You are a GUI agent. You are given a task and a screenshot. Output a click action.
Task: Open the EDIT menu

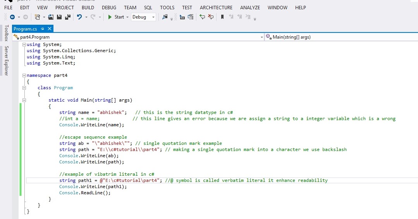24,8
